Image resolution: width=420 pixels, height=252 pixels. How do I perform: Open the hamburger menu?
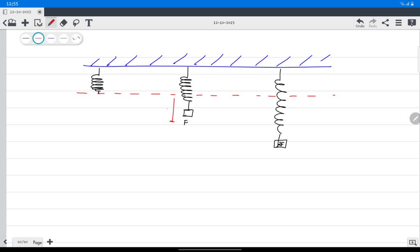[399, 23]
